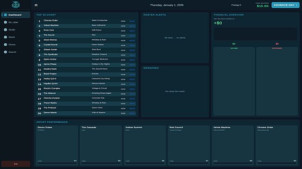Select The Sound chart entry
302x169 pixels.
point(86,36)
